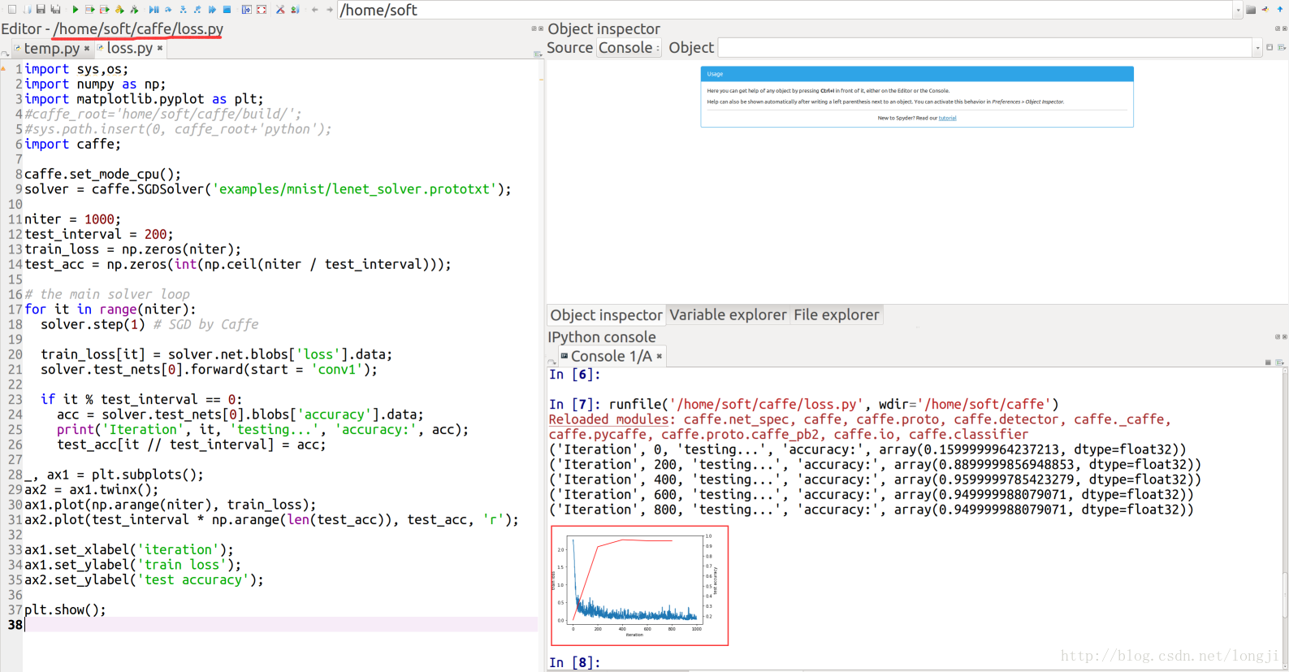Click the loss accuracy plot thumbnail
This screenshot has height=672, width=1289.
(x=640, y=586)
